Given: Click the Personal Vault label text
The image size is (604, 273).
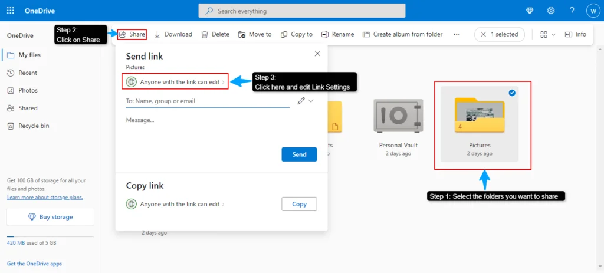Looking at the screenshot, I should coord(398,146).
